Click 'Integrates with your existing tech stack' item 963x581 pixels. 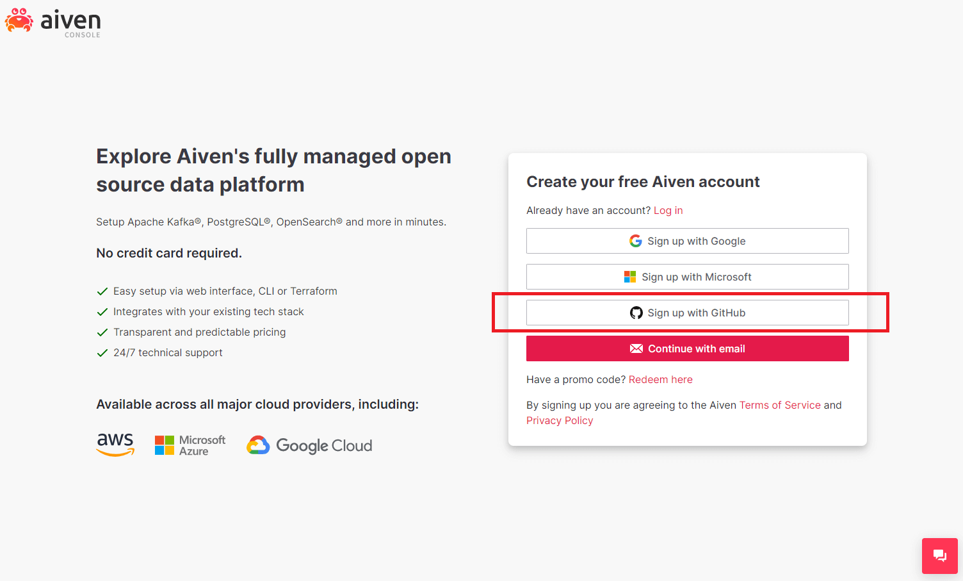[x=200, y=311]
